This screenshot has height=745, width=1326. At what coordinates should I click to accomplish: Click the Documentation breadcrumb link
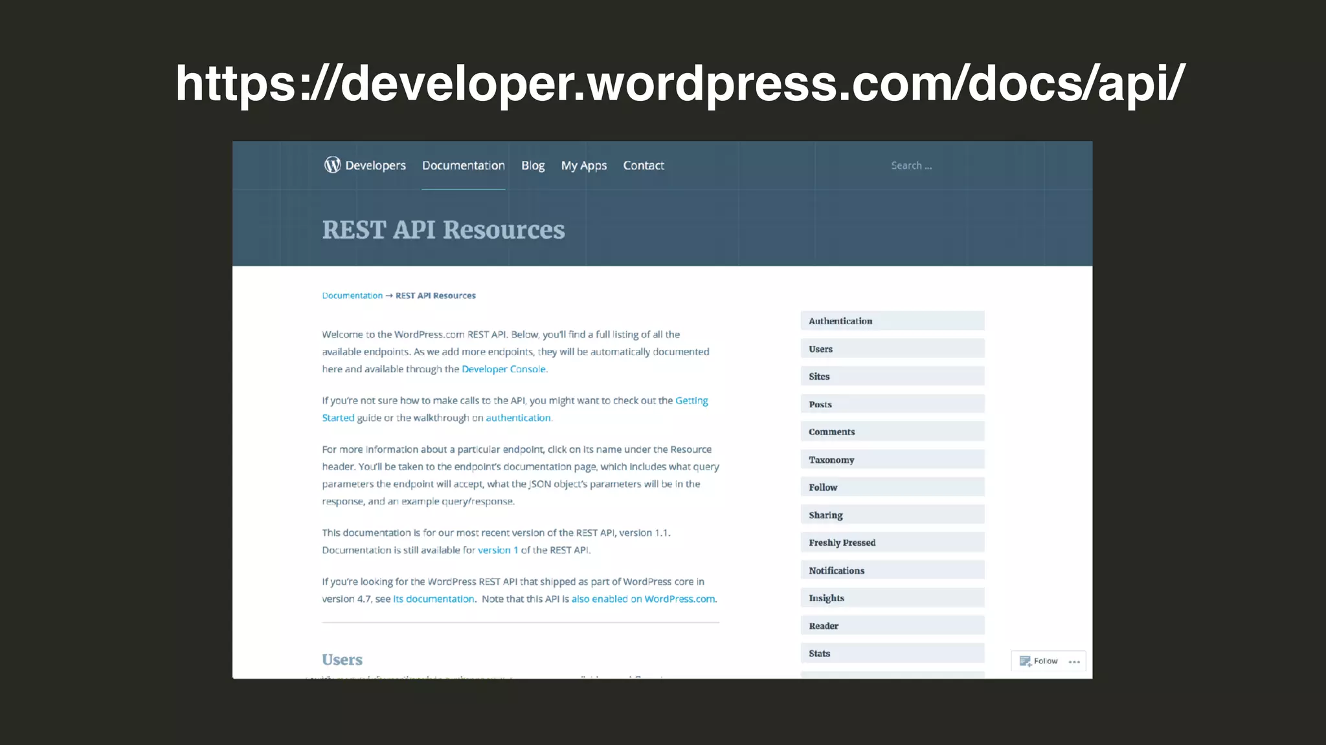pyautogui.click(x=352, y=296)
